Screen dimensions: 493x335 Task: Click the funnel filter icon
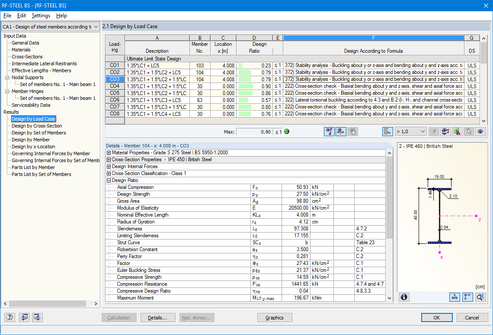pyautogui.click(x=434, y=132)
